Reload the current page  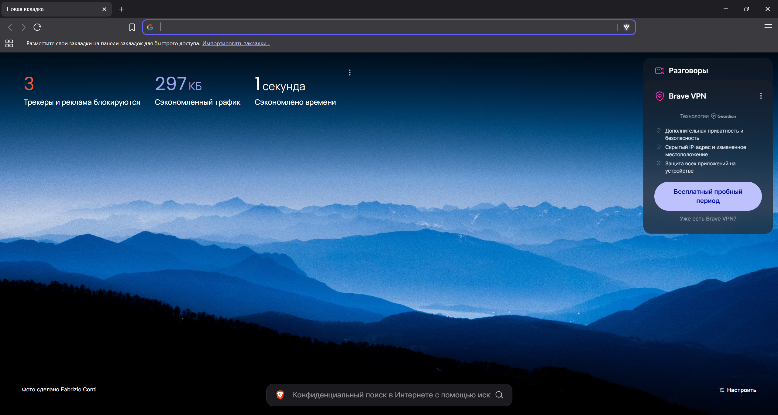click(37, 27)
